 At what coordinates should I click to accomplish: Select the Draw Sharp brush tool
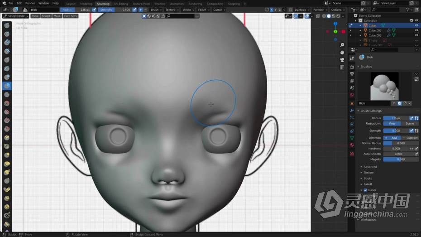(7, 34)
